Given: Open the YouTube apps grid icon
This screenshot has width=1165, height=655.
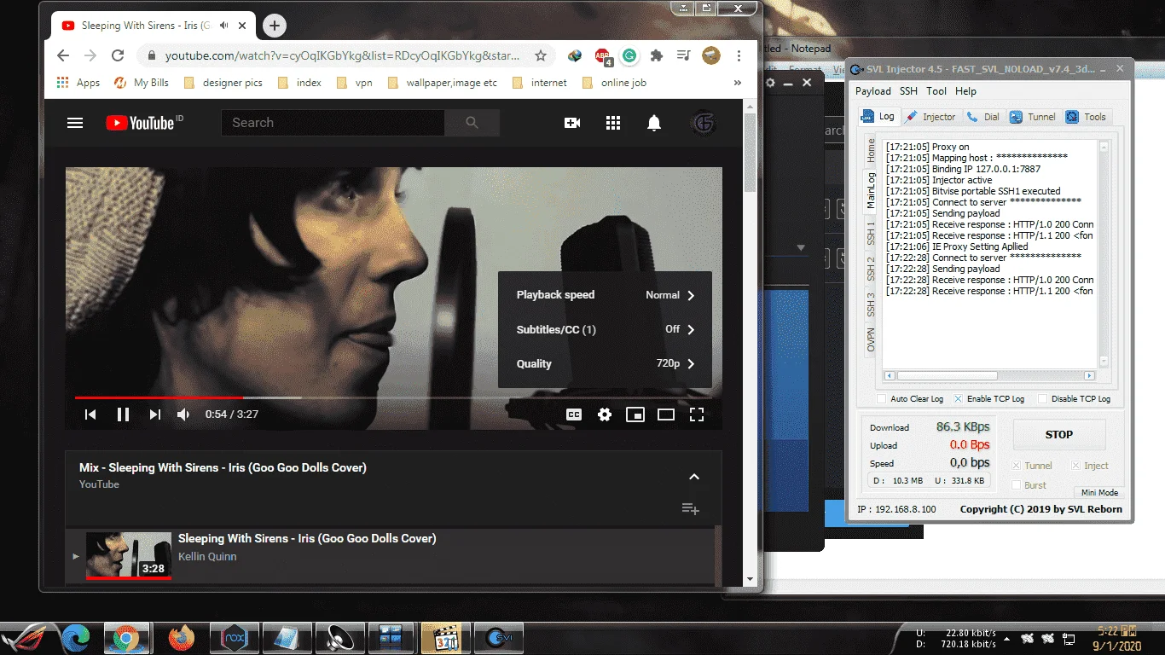Looking at the screenshot, I should [613, 123].
